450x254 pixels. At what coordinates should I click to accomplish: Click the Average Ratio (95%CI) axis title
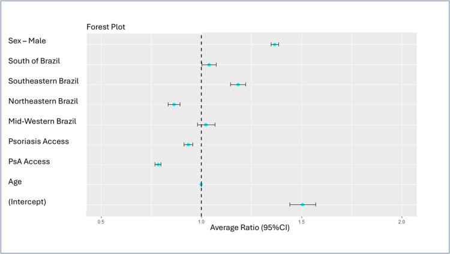coord(250,228)
